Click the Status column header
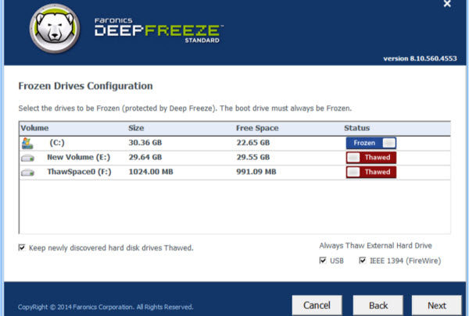The width and height of the screenshot is (469, 316). coord(357,128)
